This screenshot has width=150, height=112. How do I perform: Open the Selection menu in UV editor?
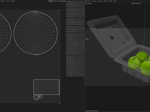pos(2,1)
